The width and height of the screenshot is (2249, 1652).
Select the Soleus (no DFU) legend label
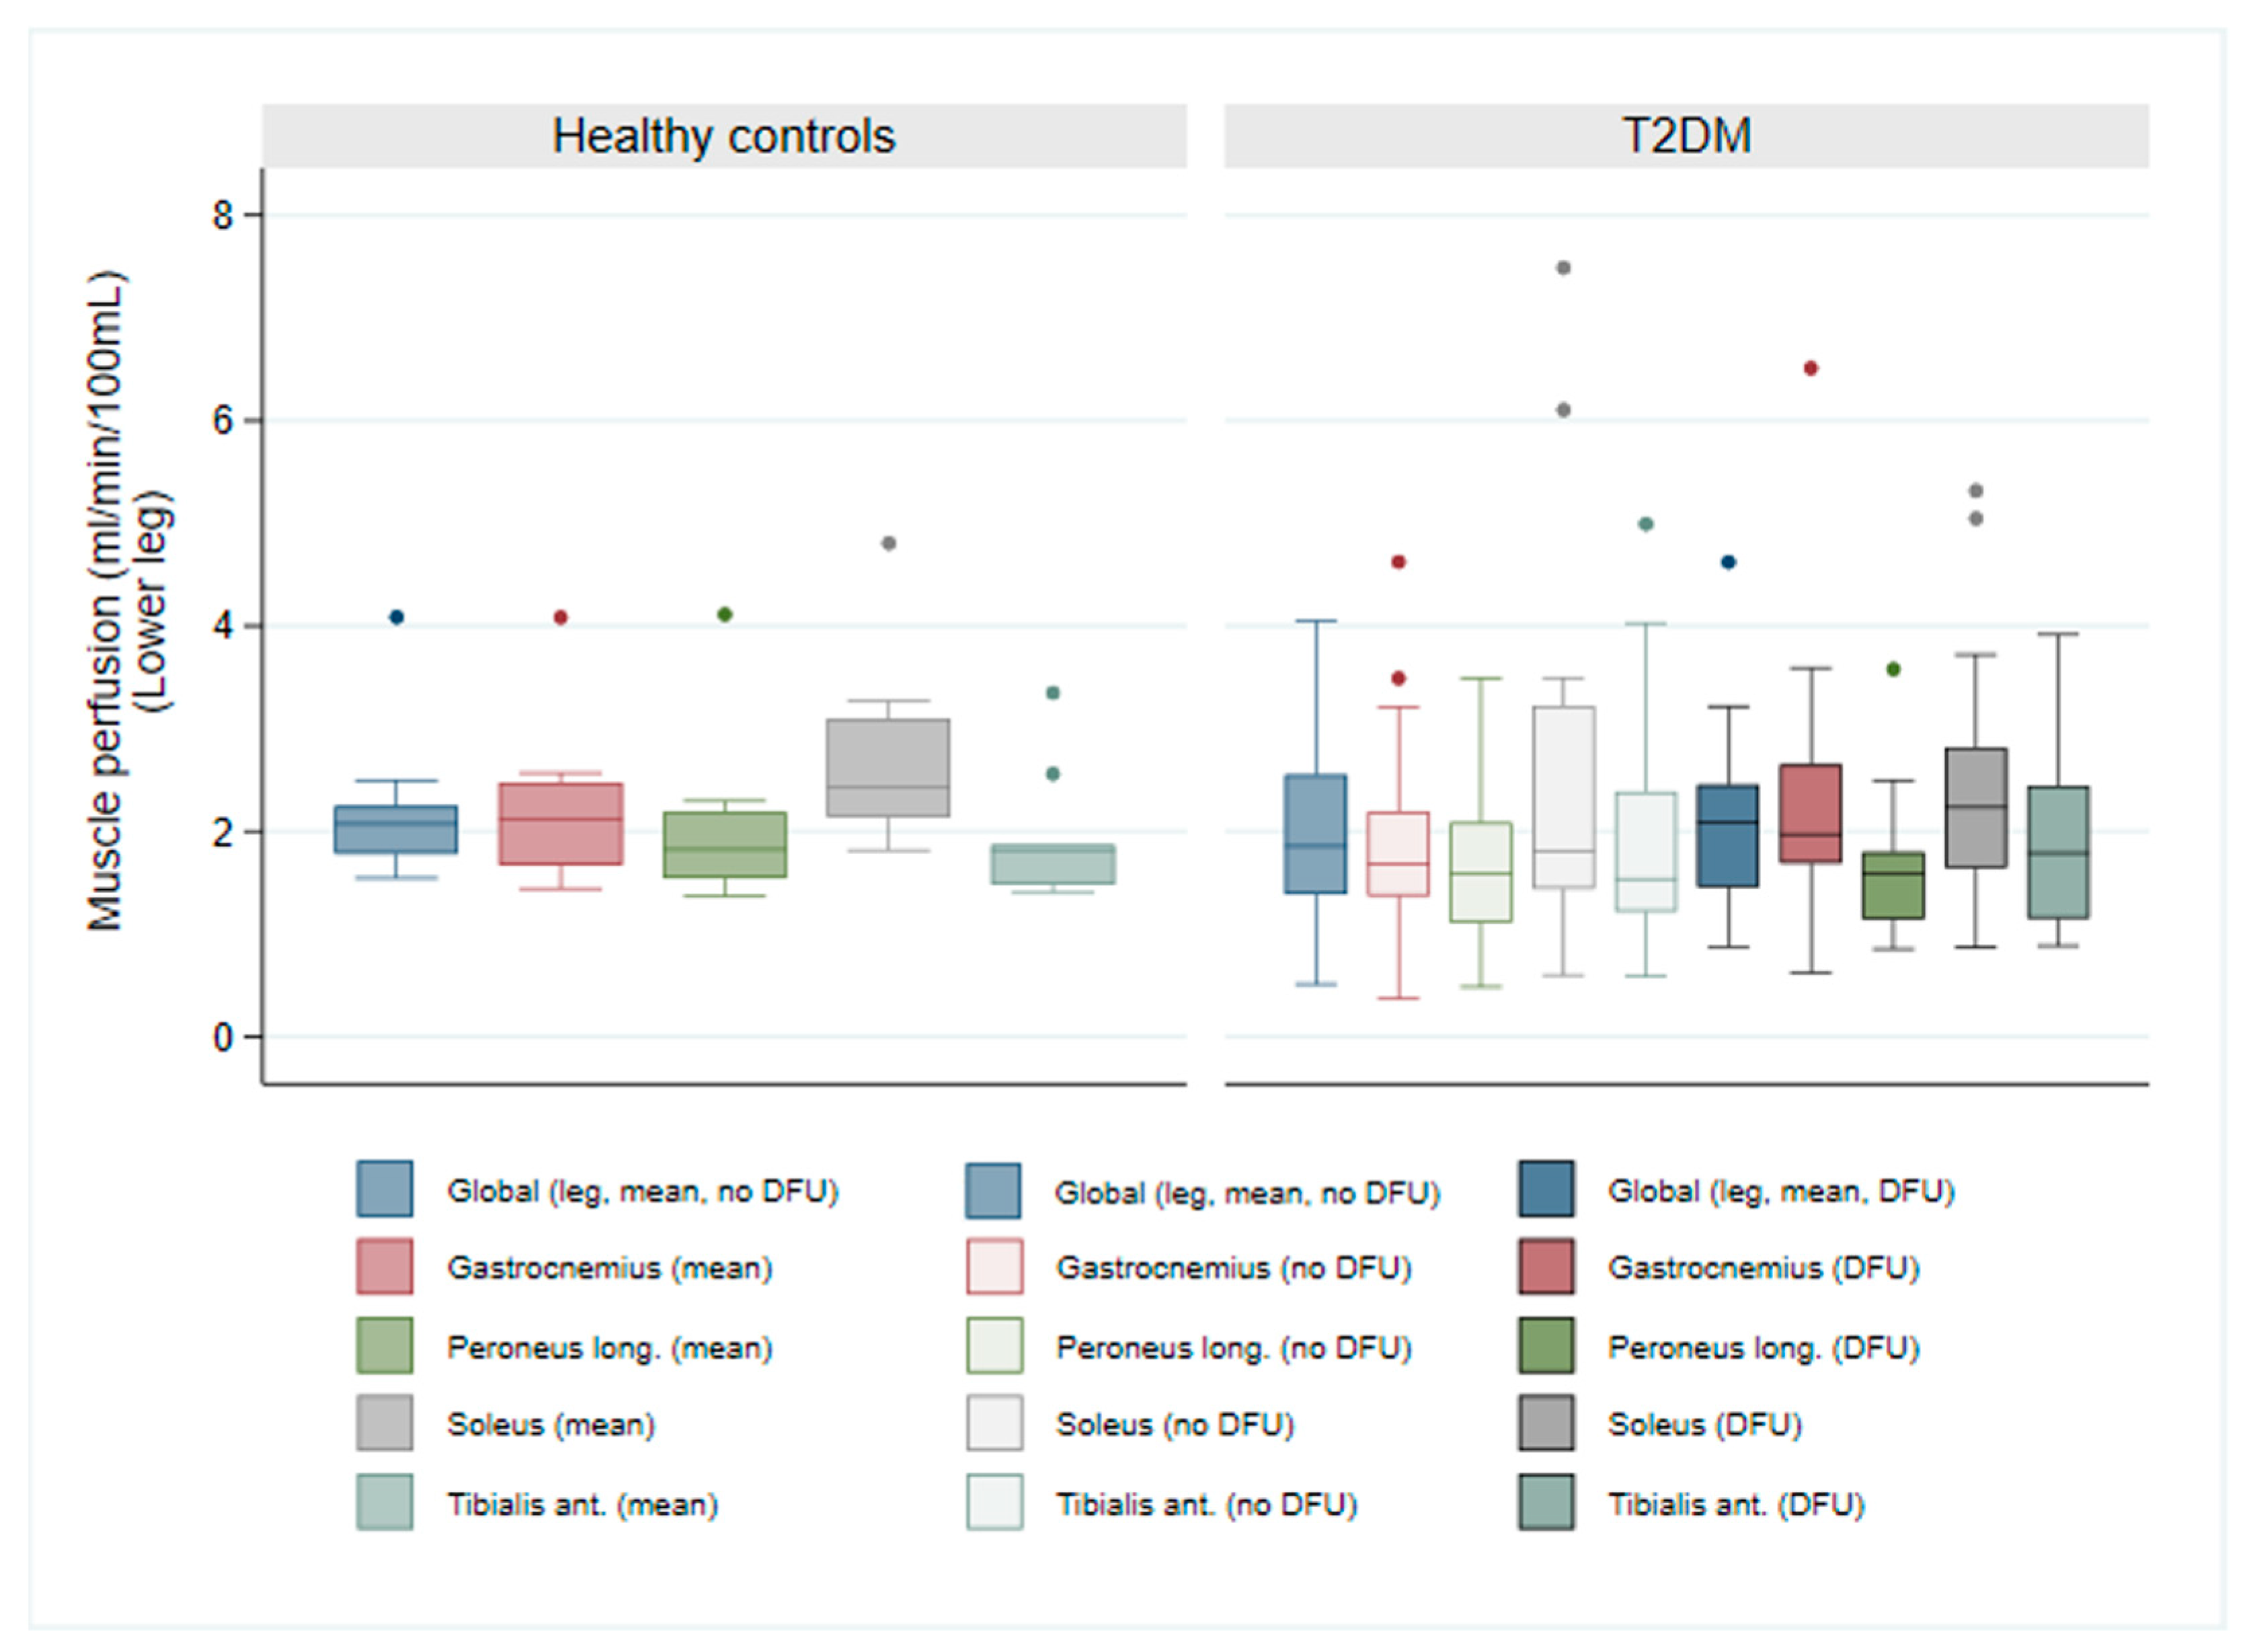[x=1174, y=1424]
